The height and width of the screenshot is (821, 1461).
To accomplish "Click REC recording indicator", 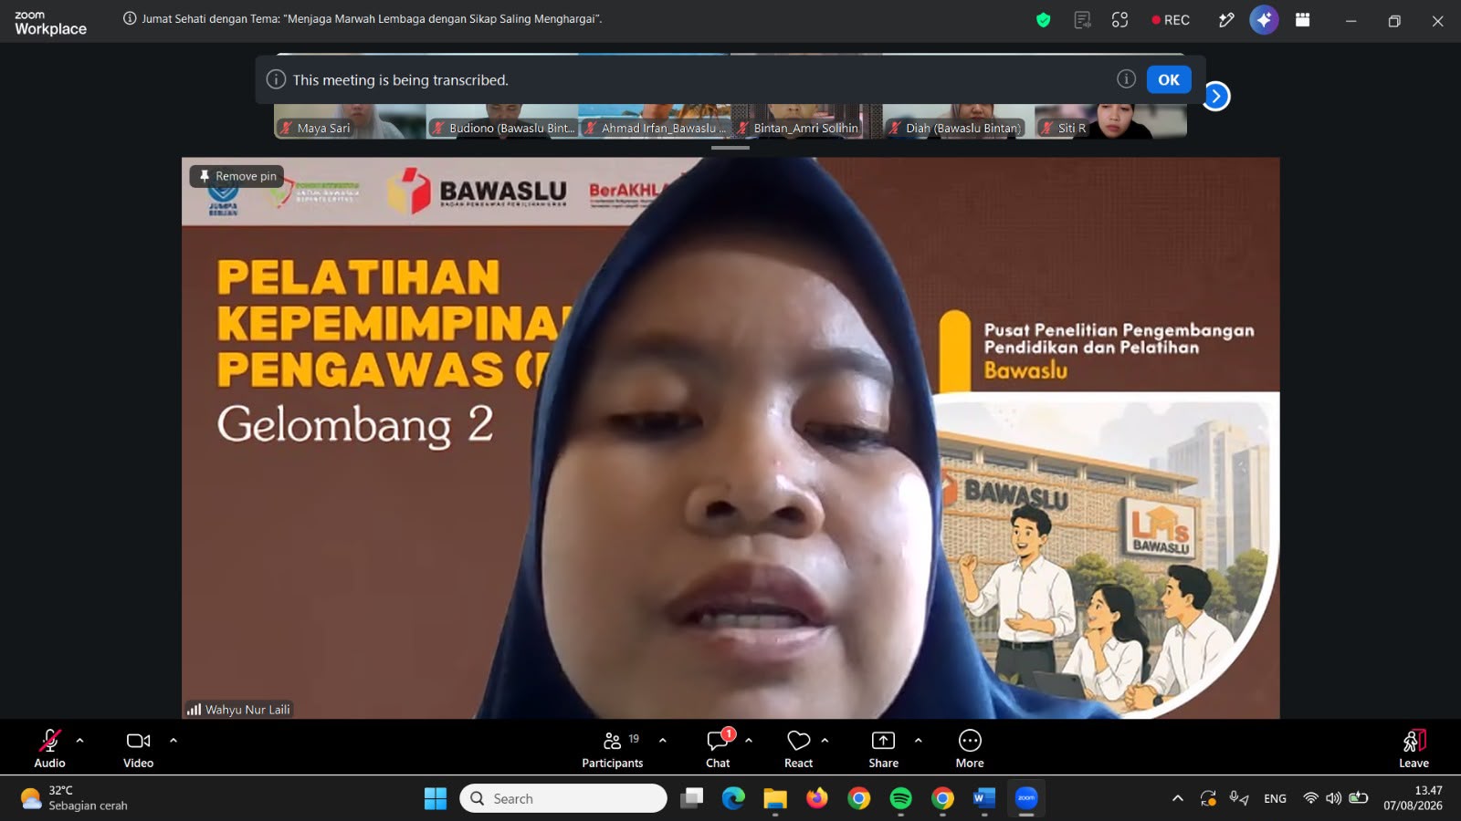I will coord(1171,20).
